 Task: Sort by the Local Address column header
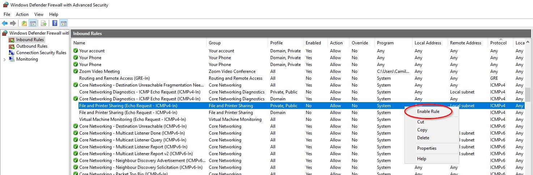(x=430, y=43)
